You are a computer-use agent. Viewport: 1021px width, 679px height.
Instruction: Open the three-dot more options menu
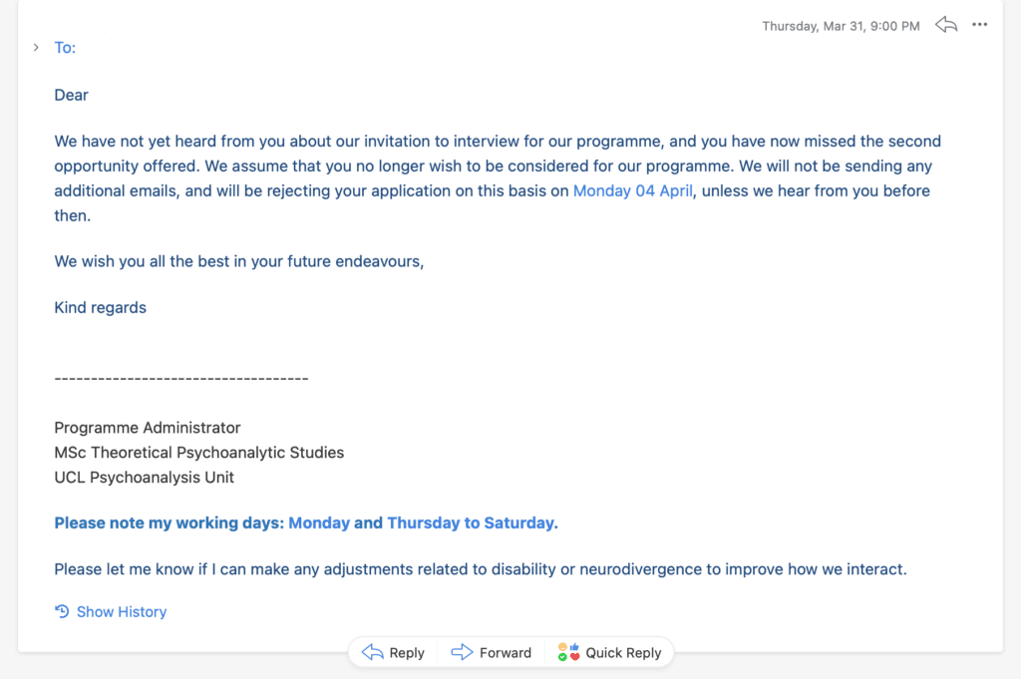[x=979, y=25]
